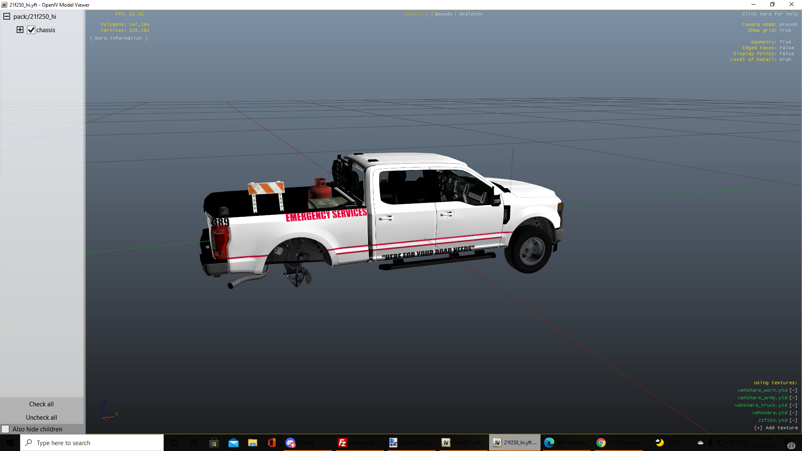Click the Uncheck all button
Image resolution: width=802 pixels, height=451 pixels.
tap(41, 418)
